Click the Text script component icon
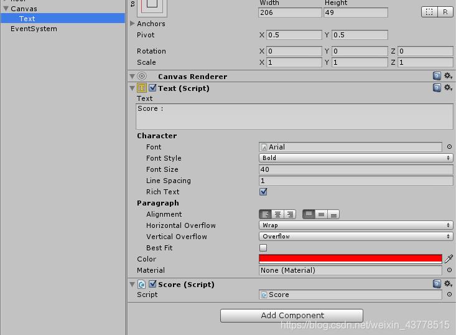This screenshot has width=456, height=335. [142, 88]
